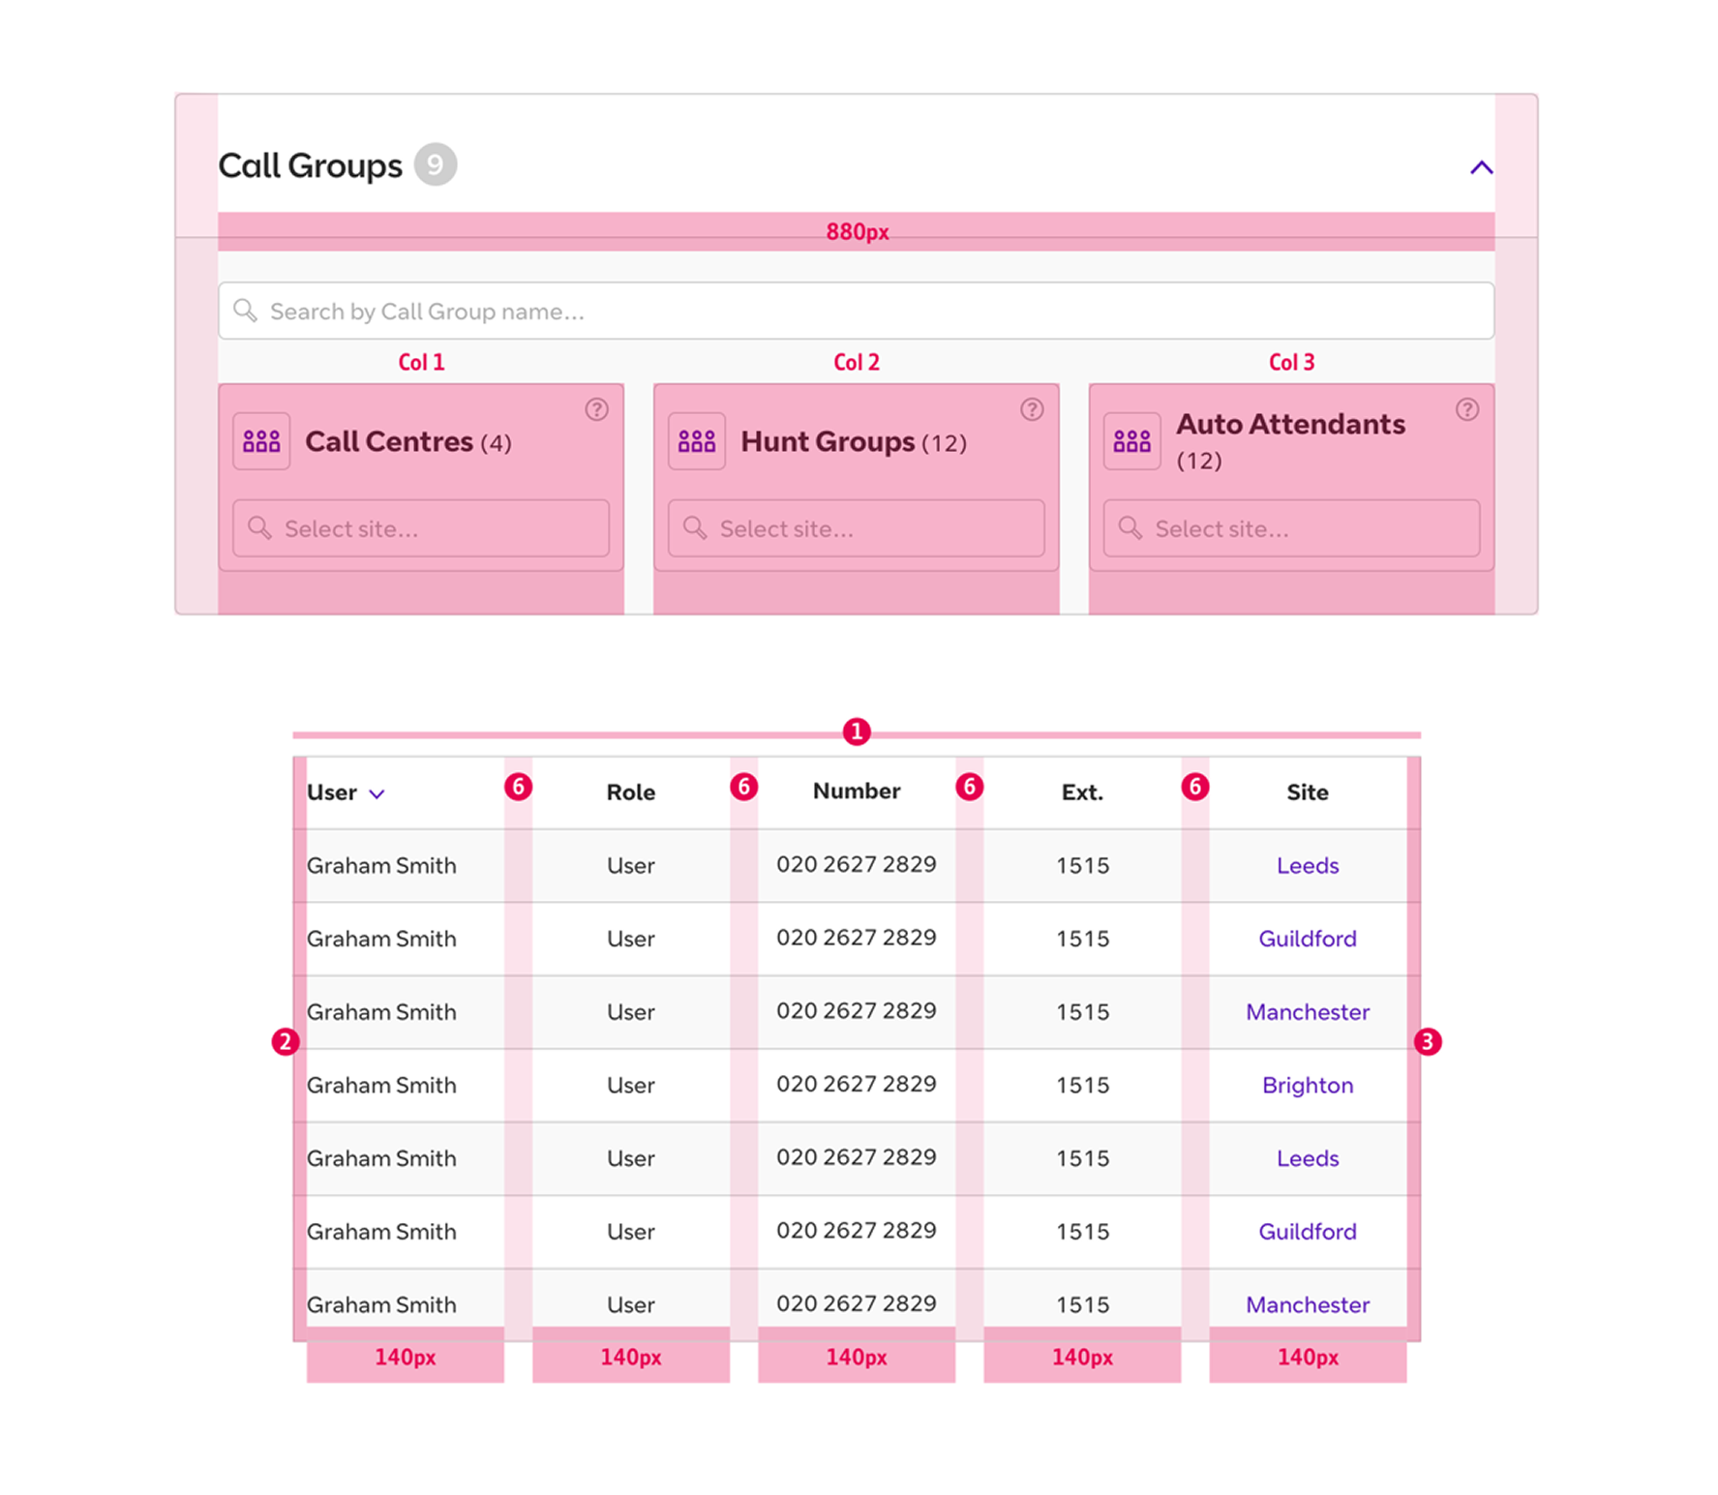This screenshot has height=1495, width=1718.
Task: Open help for Call Centres card
Action: [x=596, y=409]
